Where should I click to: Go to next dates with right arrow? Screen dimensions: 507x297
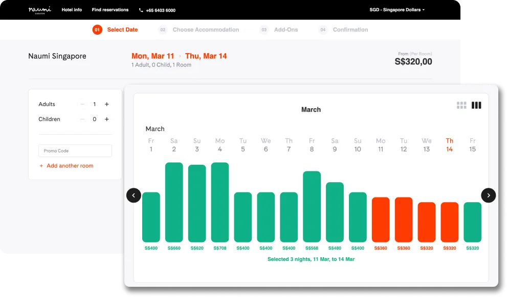488,195
